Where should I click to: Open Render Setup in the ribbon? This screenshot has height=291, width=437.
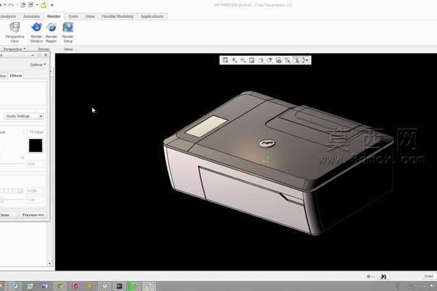pos(68,33)
